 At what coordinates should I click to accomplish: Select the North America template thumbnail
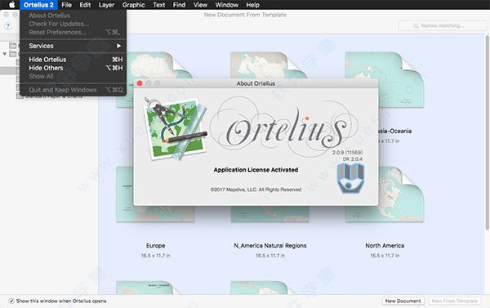(385, 194)
